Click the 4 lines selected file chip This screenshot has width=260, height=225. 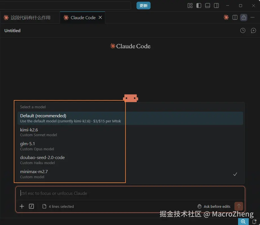58,206
